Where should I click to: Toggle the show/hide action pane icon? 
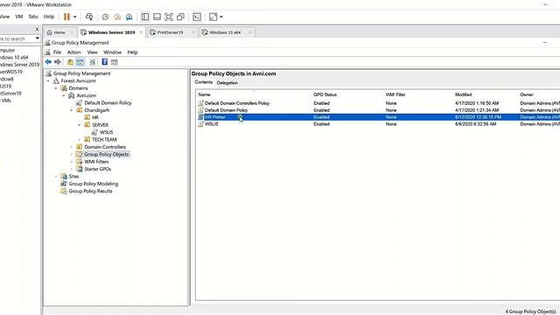coord(115,62)
